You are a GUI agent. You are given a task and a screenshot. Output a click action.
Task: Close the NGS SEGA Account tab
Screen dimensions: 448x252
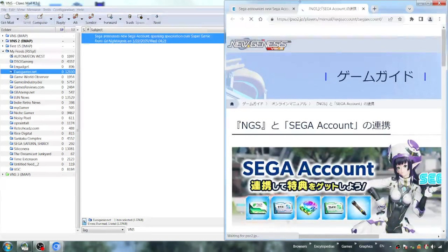pyautogui.click(x=364, y=9)
